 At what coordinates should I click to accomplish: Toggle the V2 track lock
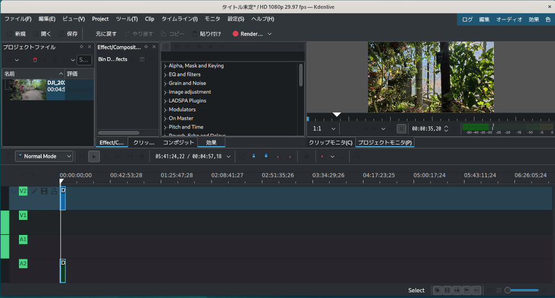[x=54, y=191]
